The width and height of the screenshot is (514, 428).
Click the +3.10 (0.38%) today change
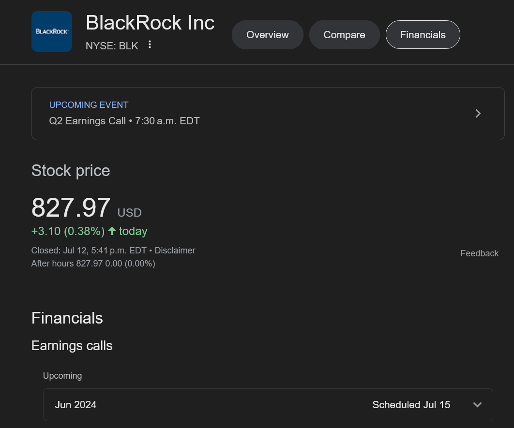coord(89,231)
